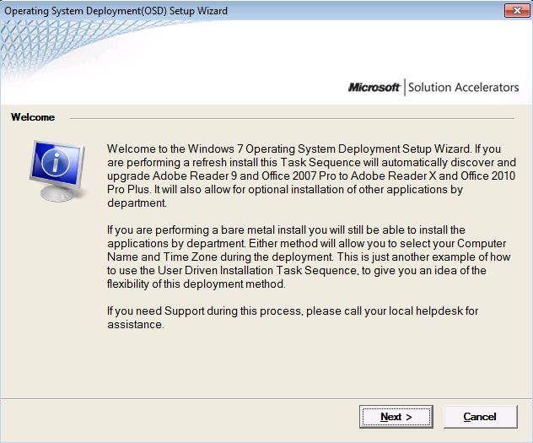Click the Next button
Image resolution: width=533 pixels, height=443 pixels.
tap(396, 417)
